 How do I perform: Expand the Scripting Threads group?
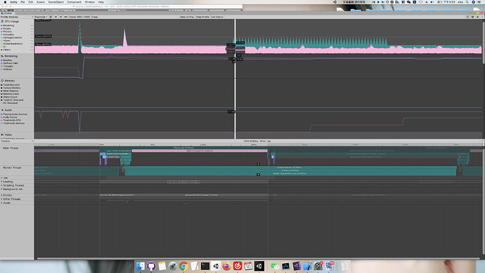point(13,186)
